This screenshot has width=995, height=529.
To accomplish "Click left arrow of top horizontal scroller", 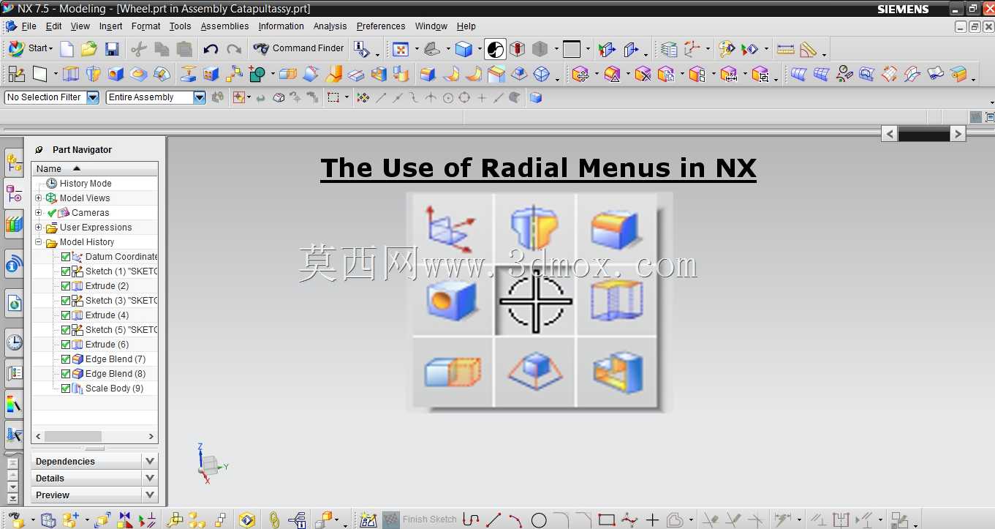I will pos(890,134).
